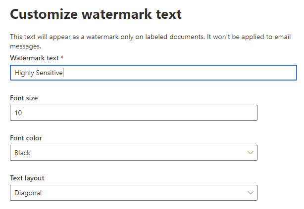This screenshot has height=209, width=304.
Task: Click the word 'messages.' in the description
Action: coord(25,46)
